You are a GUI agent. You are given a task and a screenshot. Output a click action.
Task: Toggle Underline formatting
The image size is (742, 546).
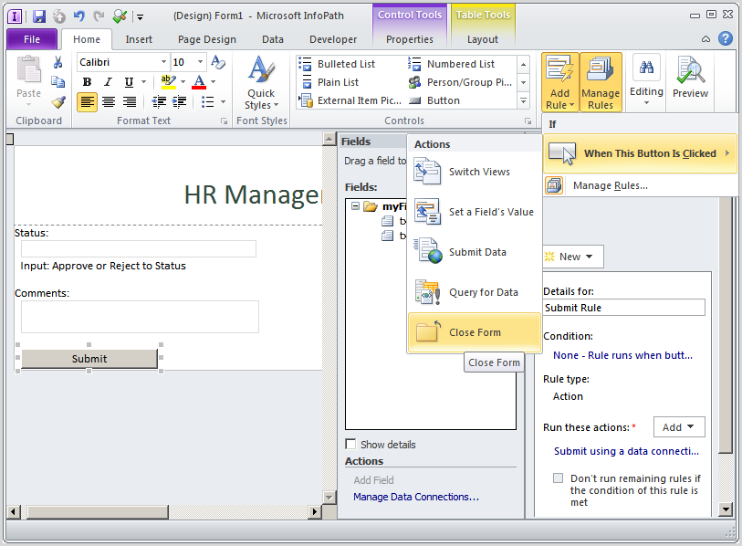coord(129,82)
